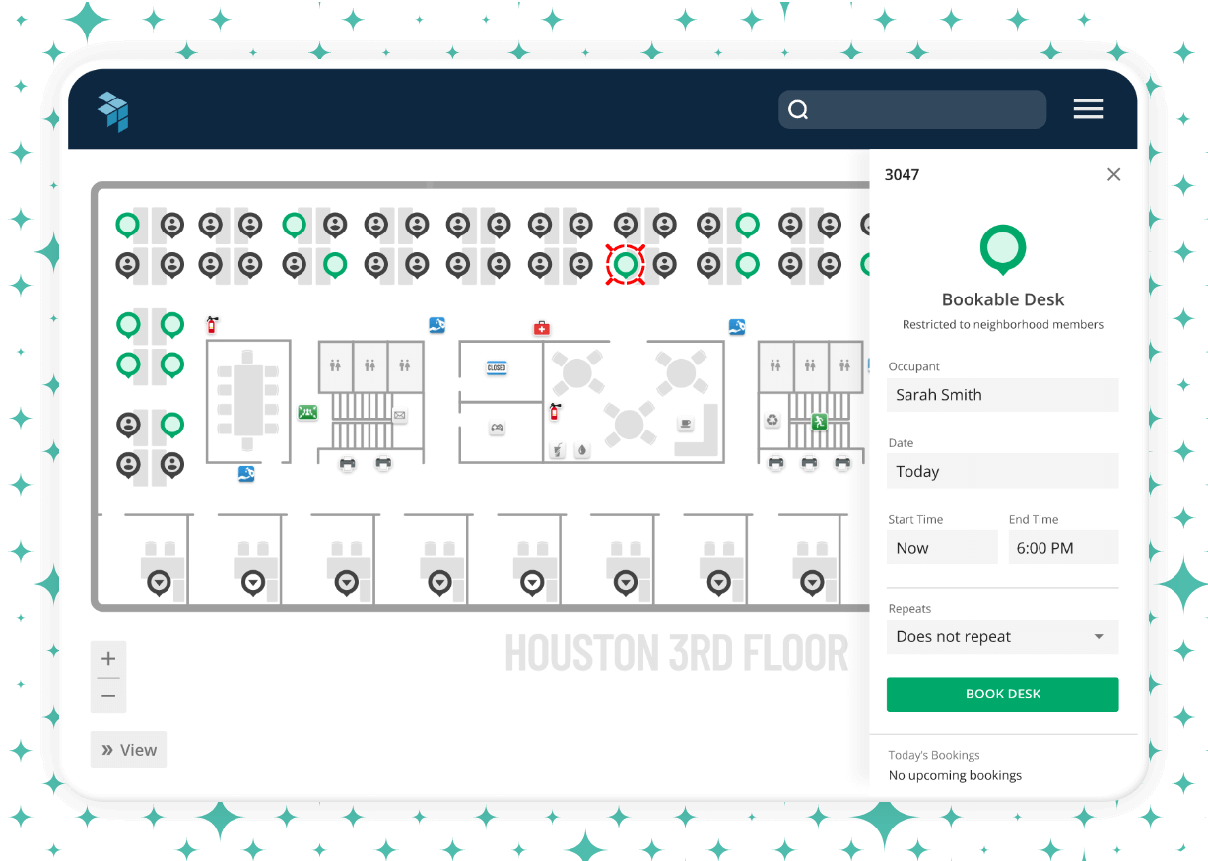
Task: Click the BOOK DESK button
Action: 1003,694
